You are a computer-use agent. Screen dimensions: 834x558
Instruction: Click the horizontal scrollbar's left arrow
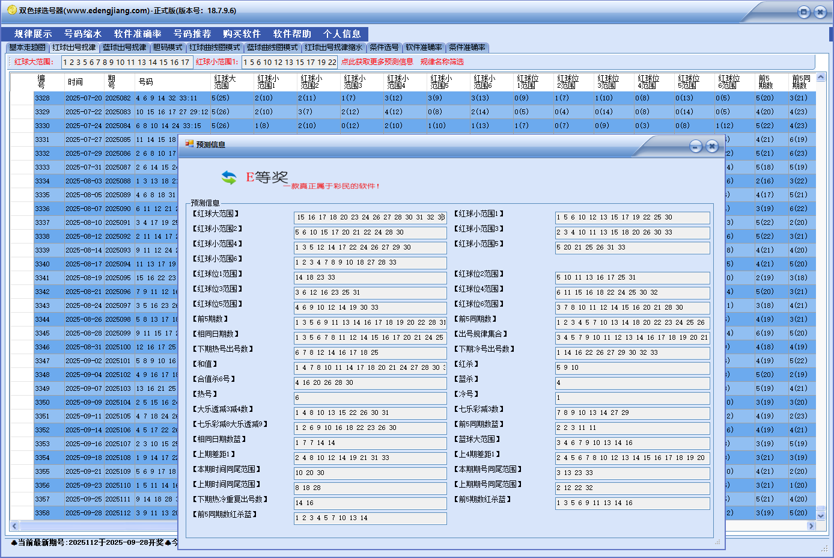(15, 526)
